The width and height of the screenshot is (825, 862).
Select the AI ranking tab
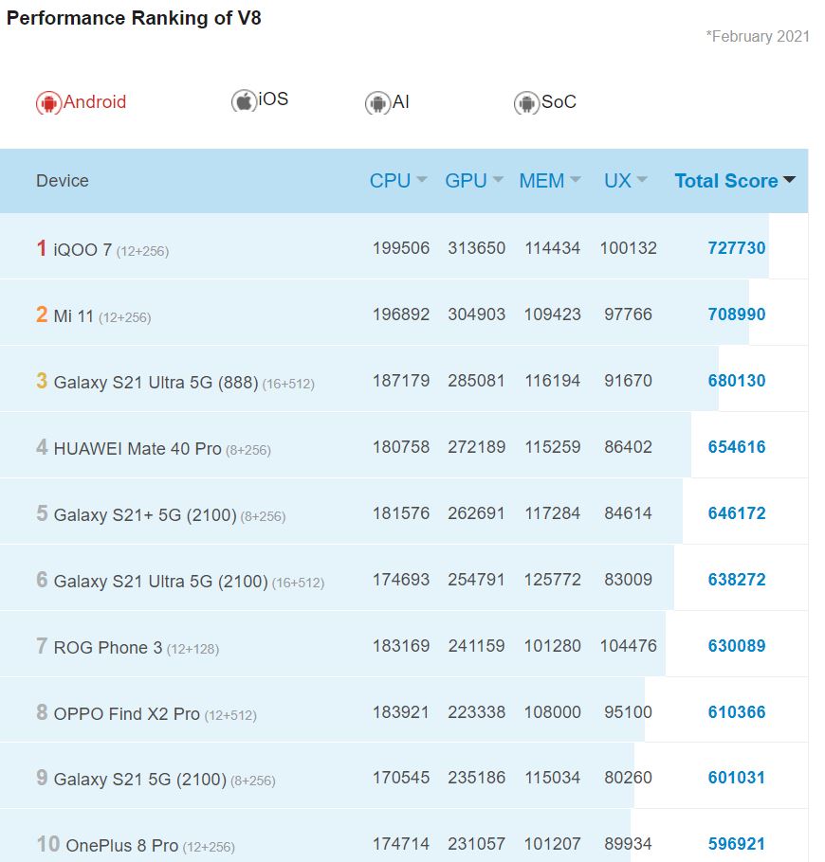click(x=400, y=102)
